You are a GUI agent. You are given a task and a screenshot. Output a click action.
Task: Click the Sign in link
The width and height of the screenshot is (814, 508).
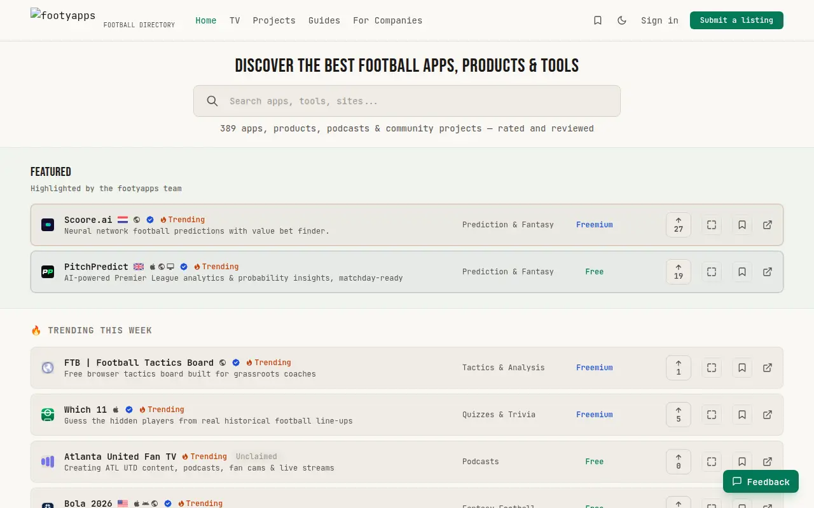pos(659,20)
